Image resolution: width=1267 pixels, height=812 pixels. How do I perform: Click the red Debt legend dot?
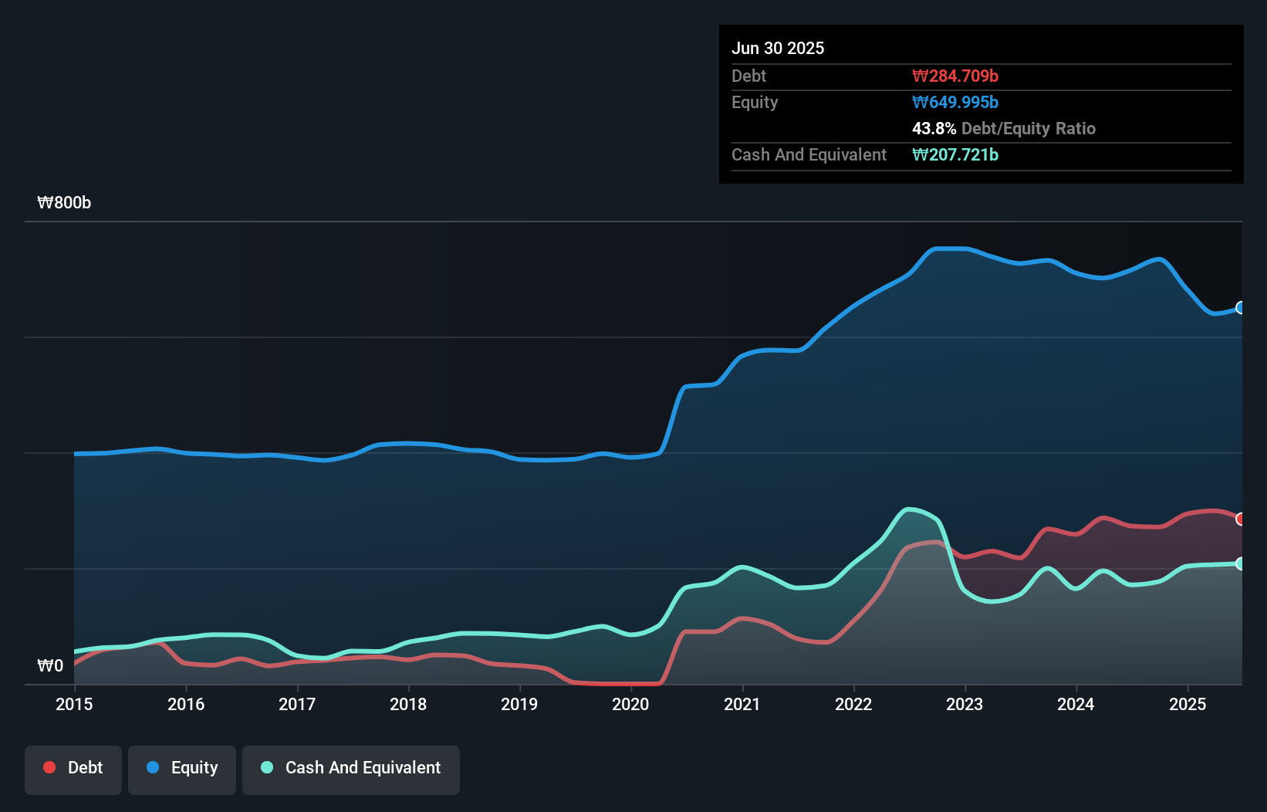tap(48, 767)
